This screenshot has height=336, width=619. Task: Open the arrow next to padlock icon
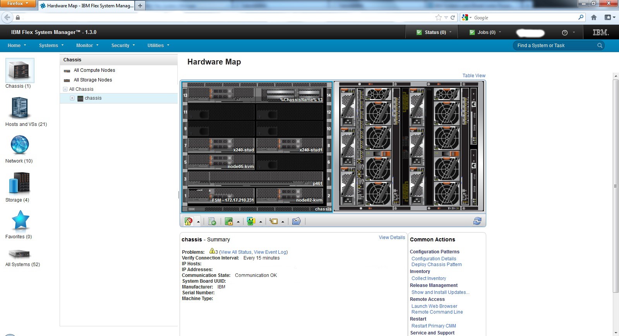click(238, 222)
